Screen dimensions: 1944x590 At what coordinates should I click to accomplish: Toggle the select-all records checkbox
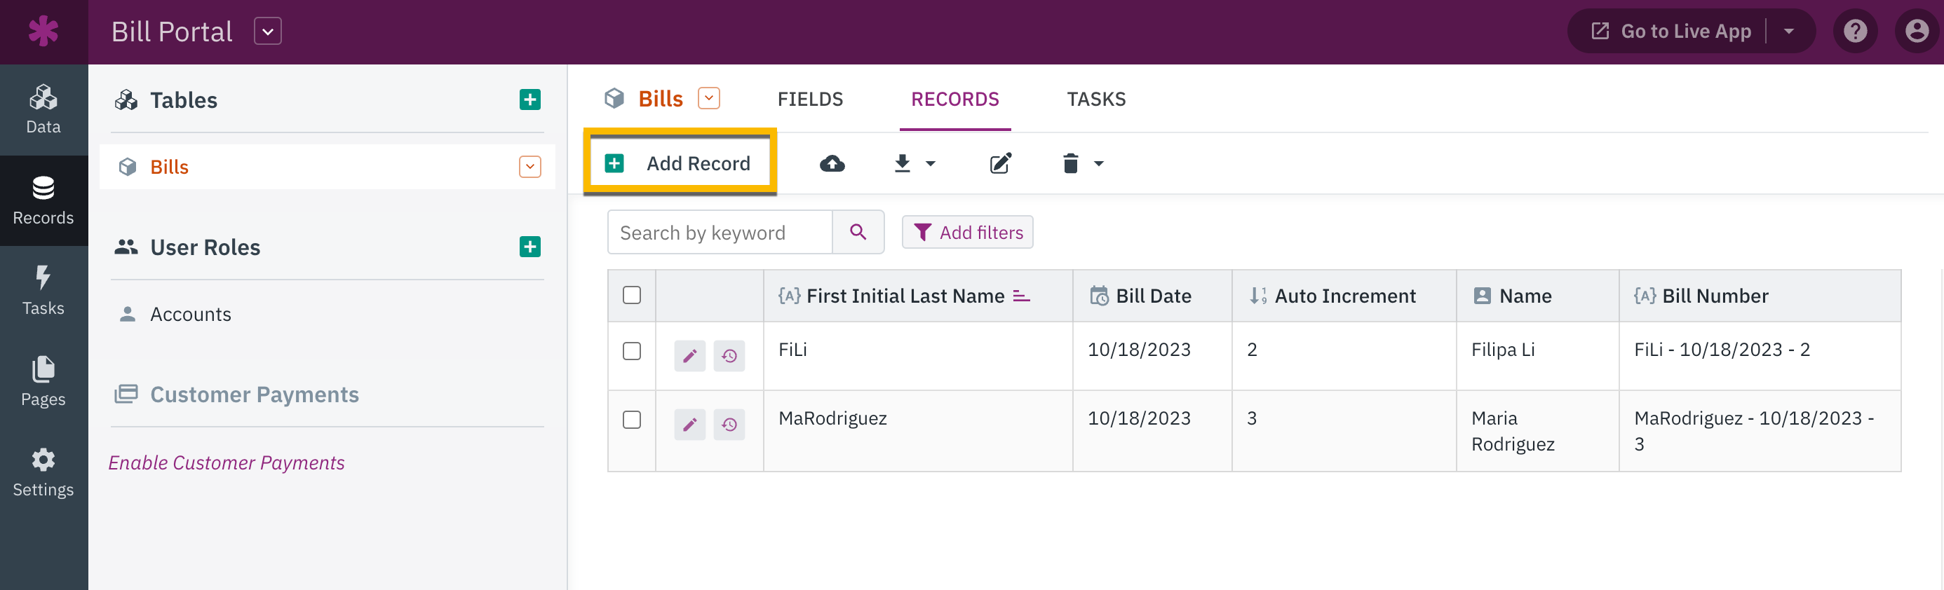pos(632,296)
